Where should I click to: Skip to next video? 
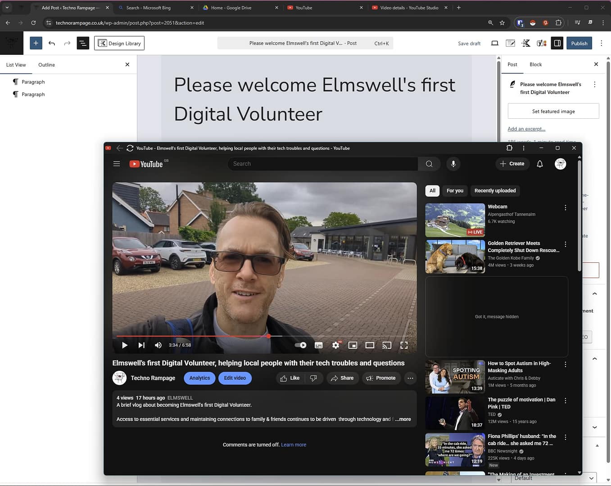point(141,345)
